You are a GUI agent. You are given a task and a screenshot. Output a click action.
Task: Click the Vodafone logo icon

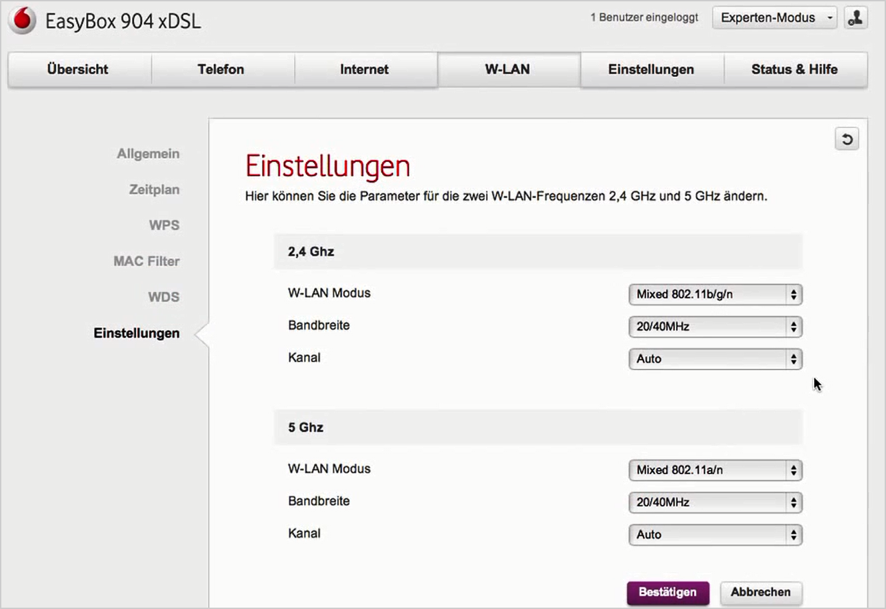[x=22, y=21]
